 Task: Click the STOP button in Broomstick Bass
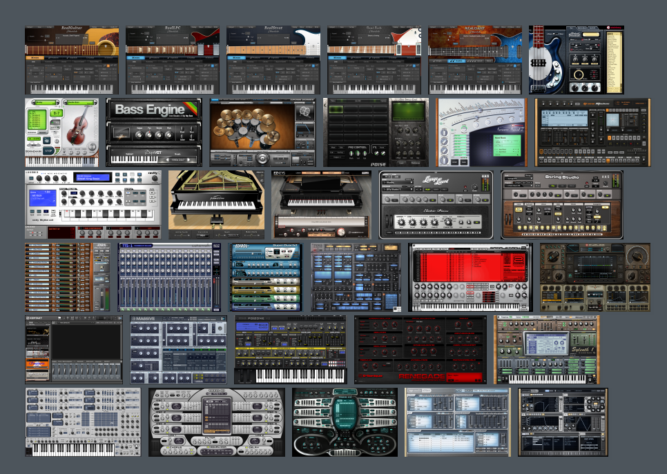point(48,151)
